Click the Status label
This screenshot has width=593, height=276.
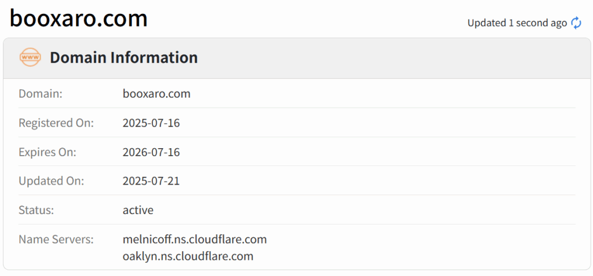tap(36, 210)
